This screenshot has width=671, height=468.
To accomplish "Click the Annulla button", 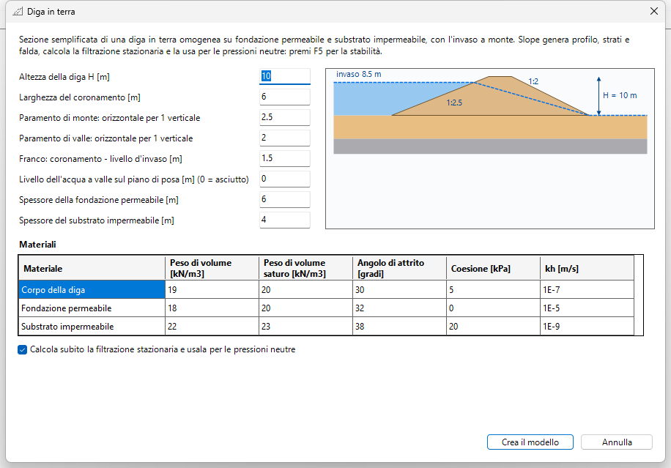I will pos(617,442).
